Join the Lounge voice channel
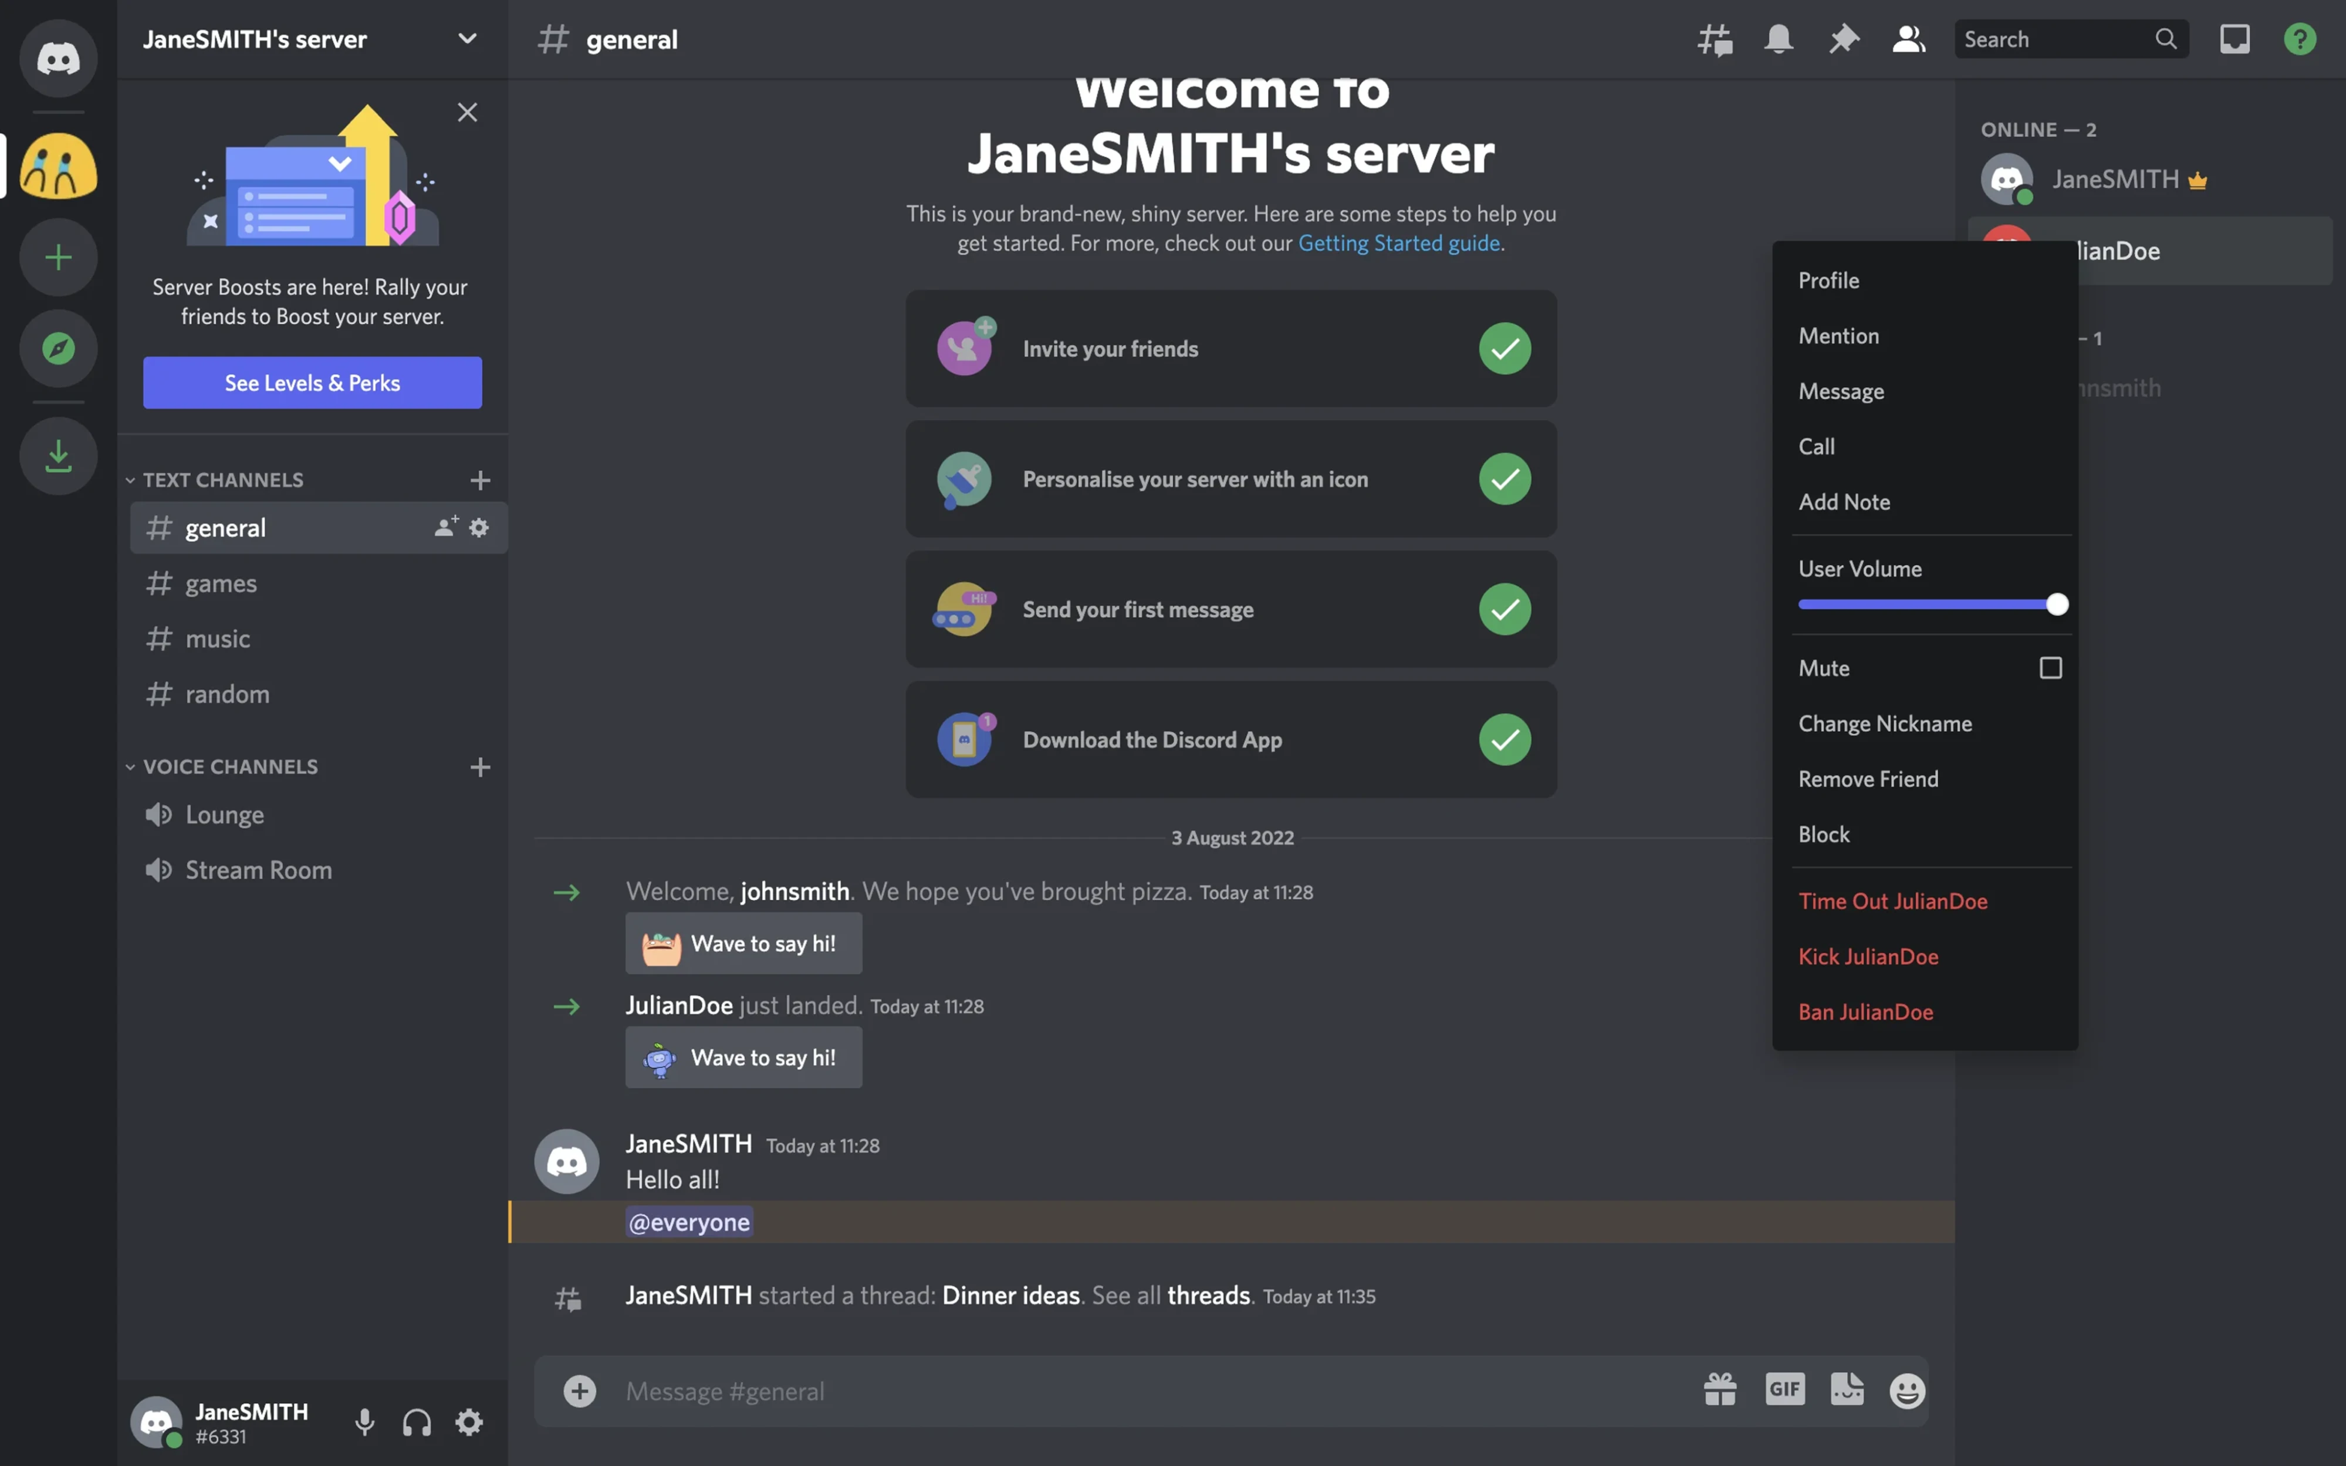2346x1466 pixels. pos(318,815)
